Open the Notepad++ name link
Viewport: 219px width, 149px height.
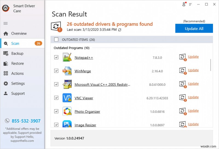[x=84, y=58]
